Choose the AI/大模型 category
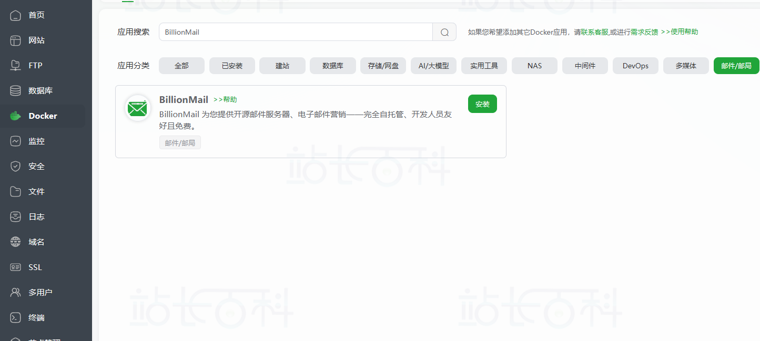Viewport: 760px width, 341px height. [x=434, y=66]
